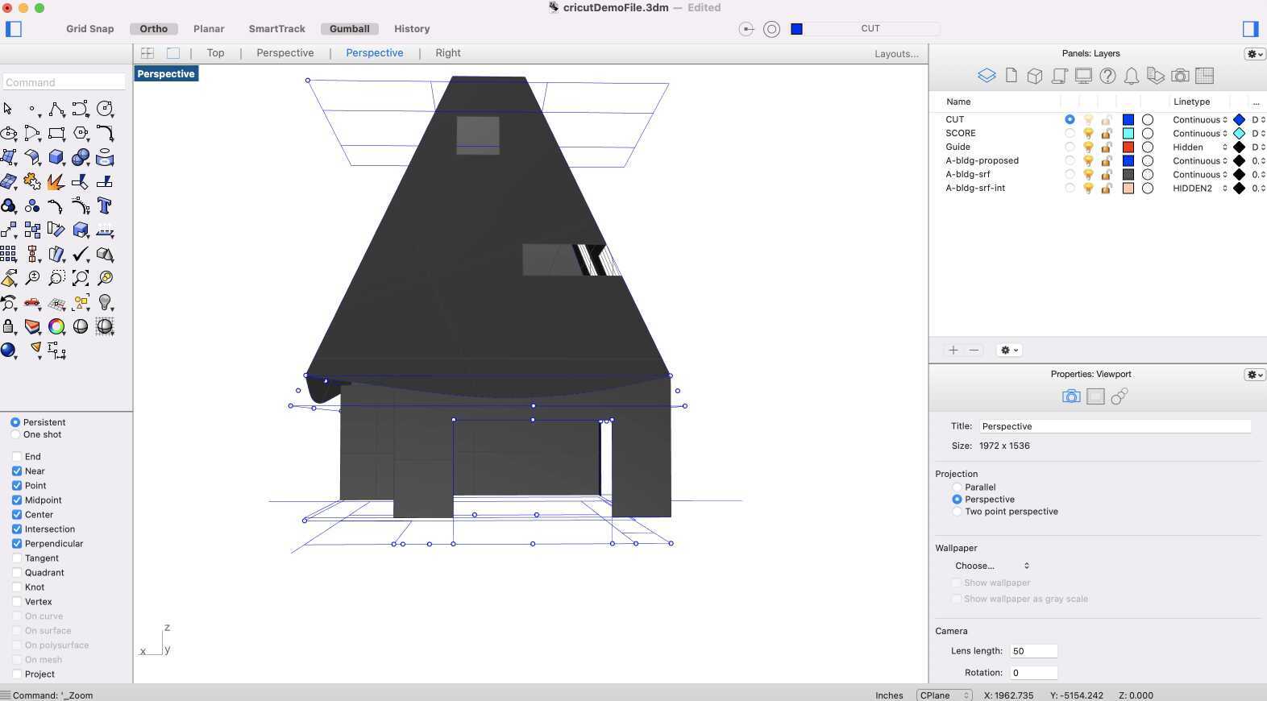Screen dimensions: 1267x701
Task: Uncheck the Midpoint object snap
Action: [17, 500]
